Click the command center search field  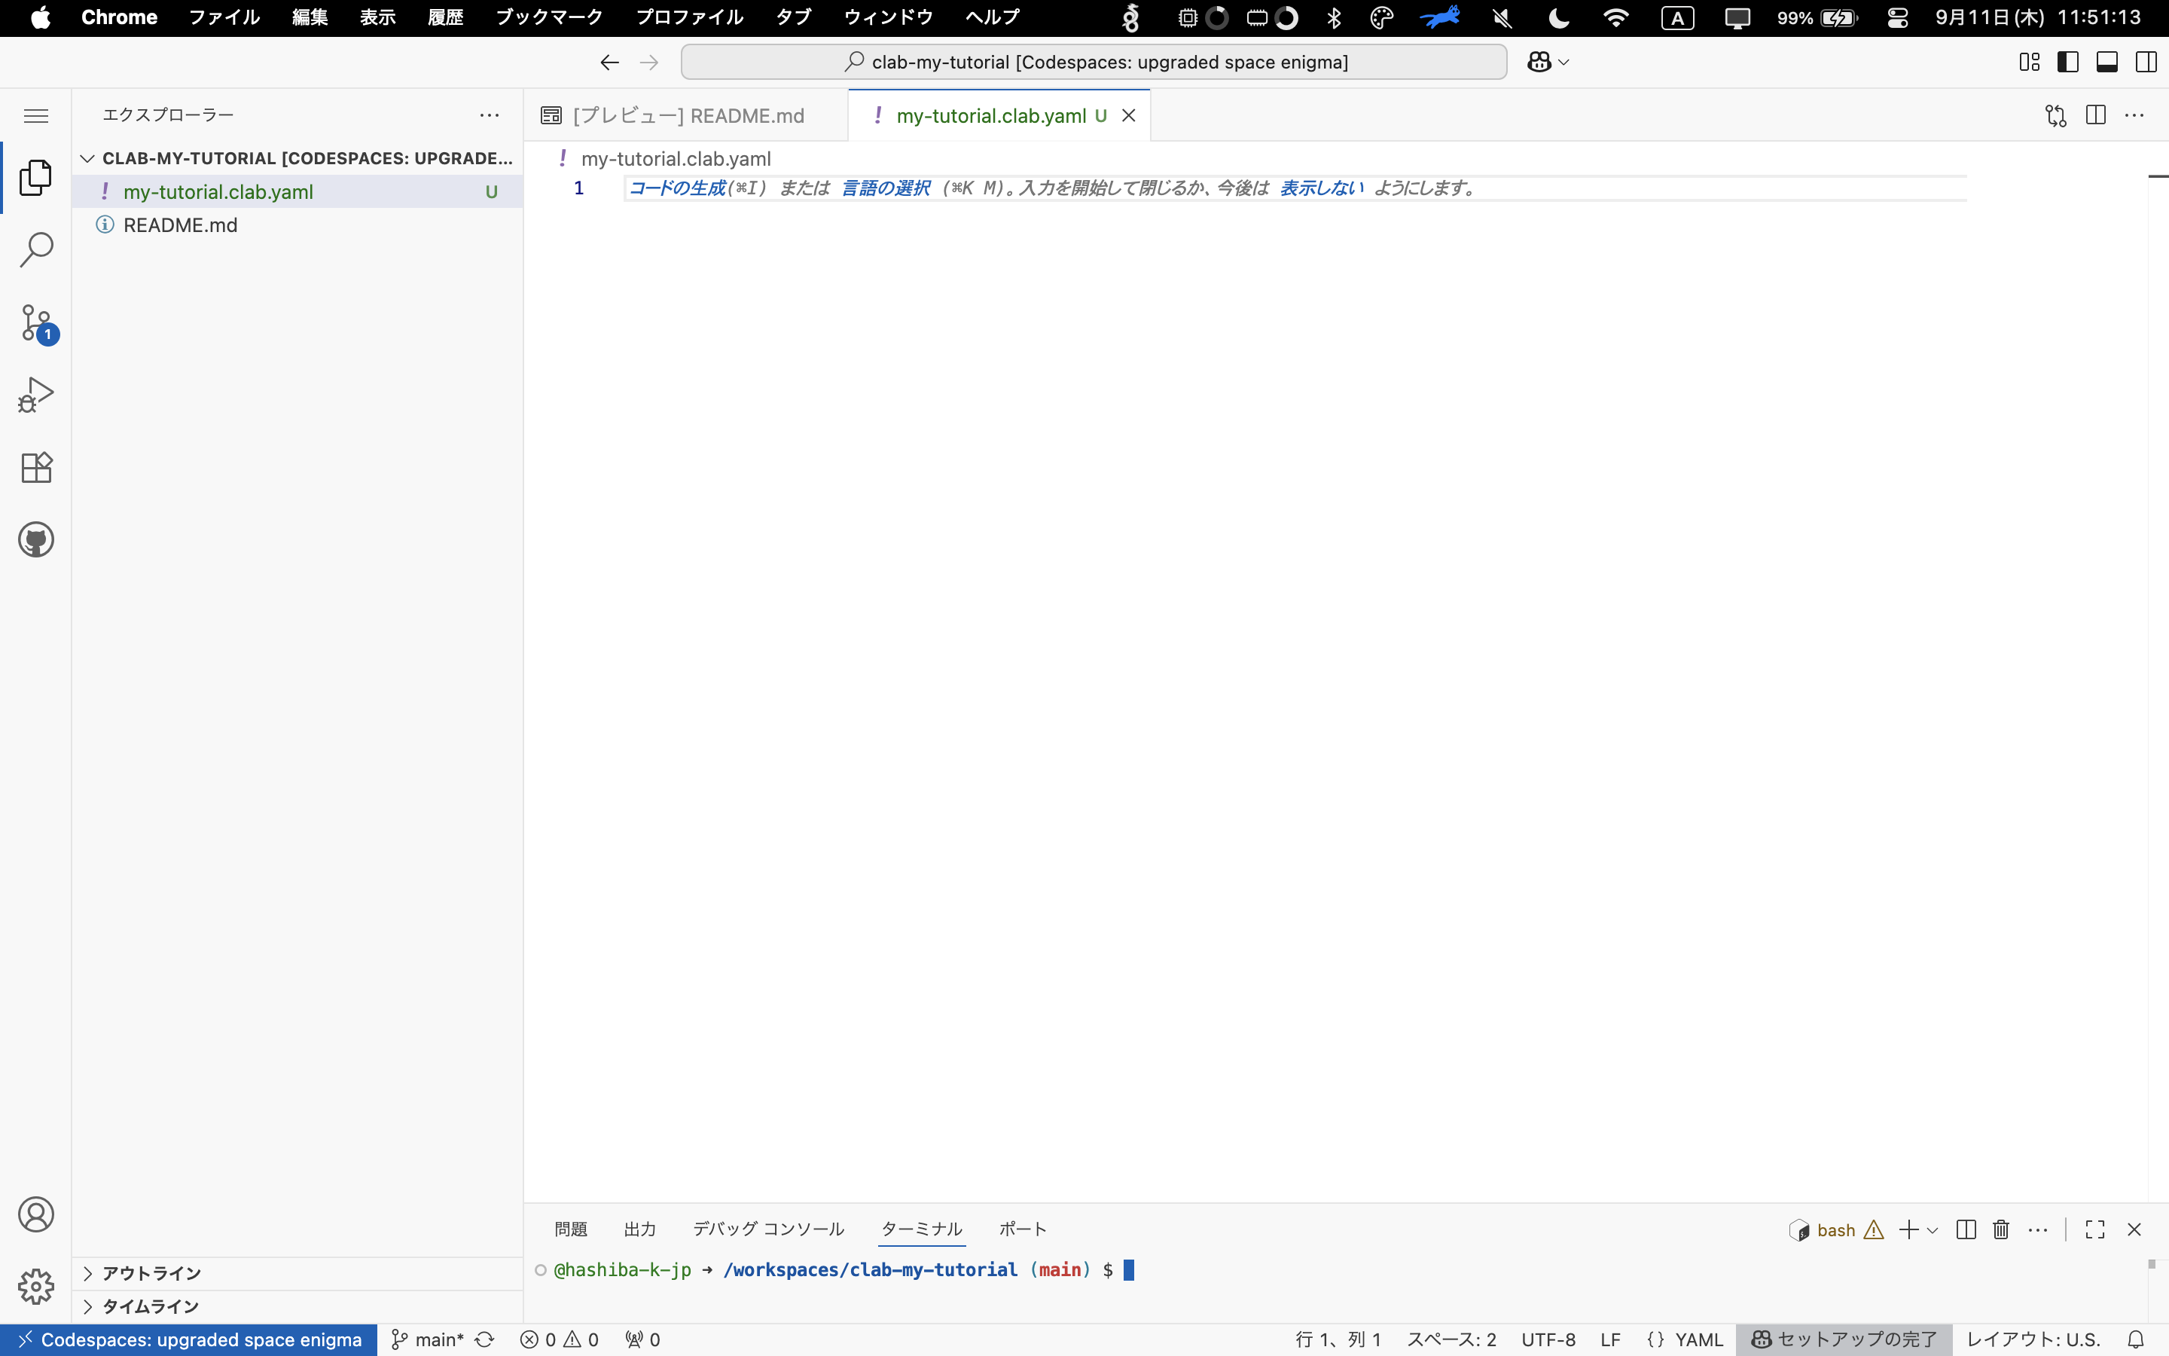point(1094,62)
